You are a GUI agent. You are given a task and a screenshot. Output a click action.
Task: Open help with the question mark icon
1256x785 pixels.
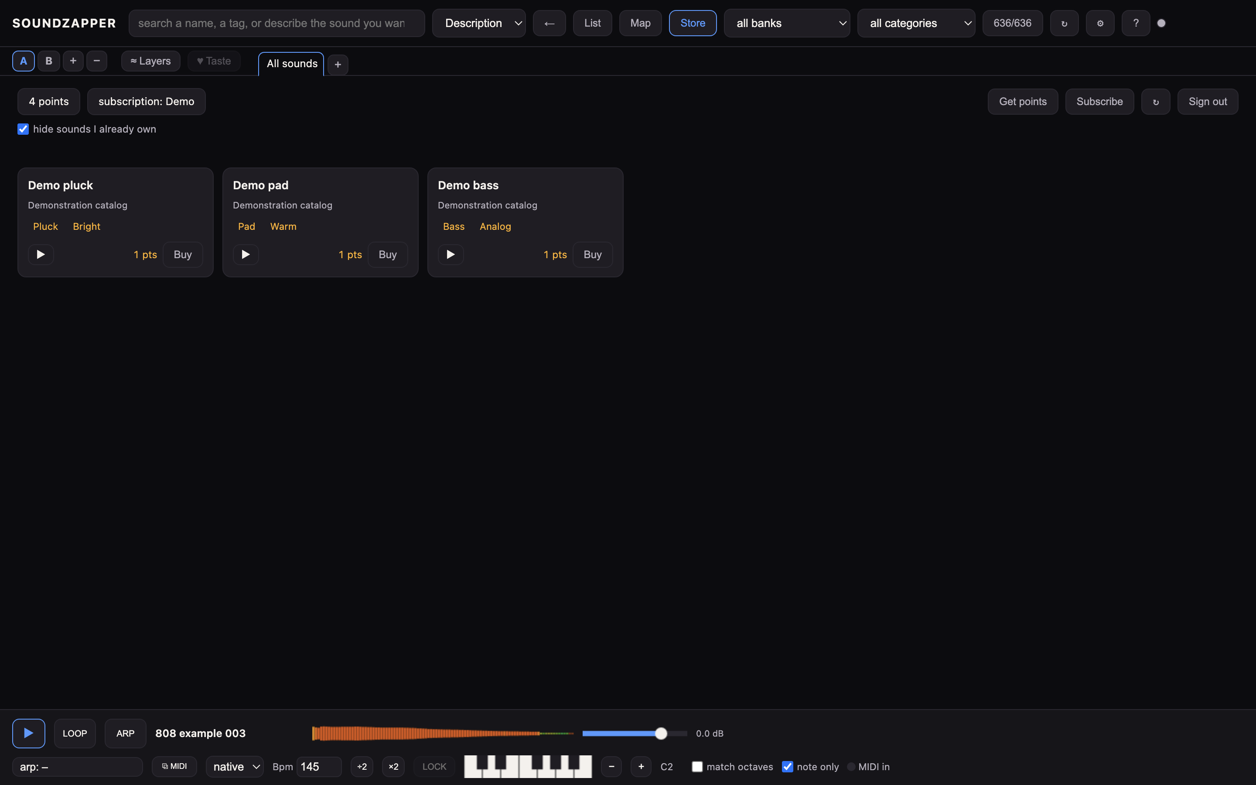pos(1136,24)
